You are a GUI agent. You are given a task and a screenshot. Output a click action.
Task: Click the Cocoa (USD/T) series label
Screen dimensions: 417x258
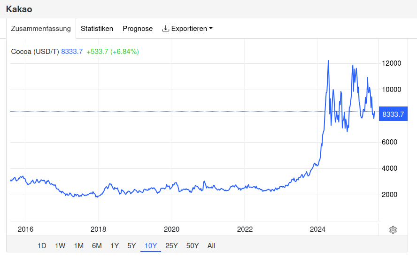(x=35, y=52)
